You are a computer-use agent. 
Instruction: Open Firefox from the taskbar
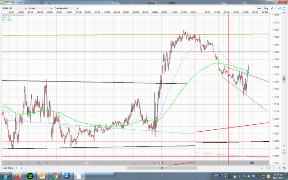point(18,176)
